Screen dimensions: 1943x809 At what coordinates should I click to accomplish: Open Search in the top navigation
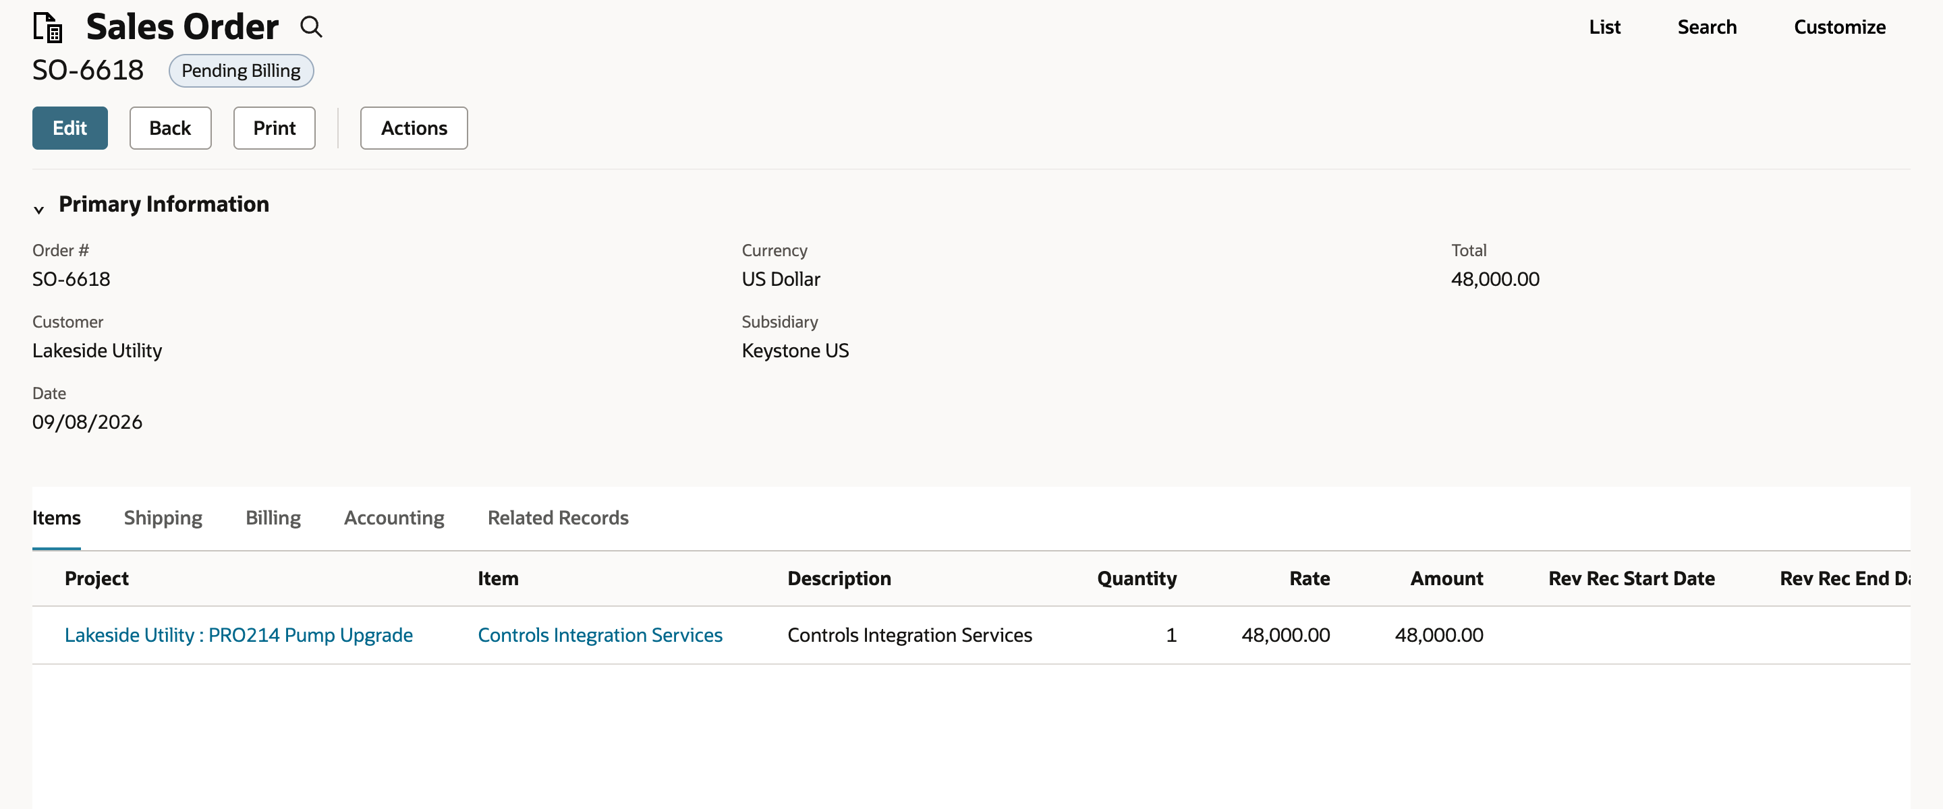coord(1707,27)
